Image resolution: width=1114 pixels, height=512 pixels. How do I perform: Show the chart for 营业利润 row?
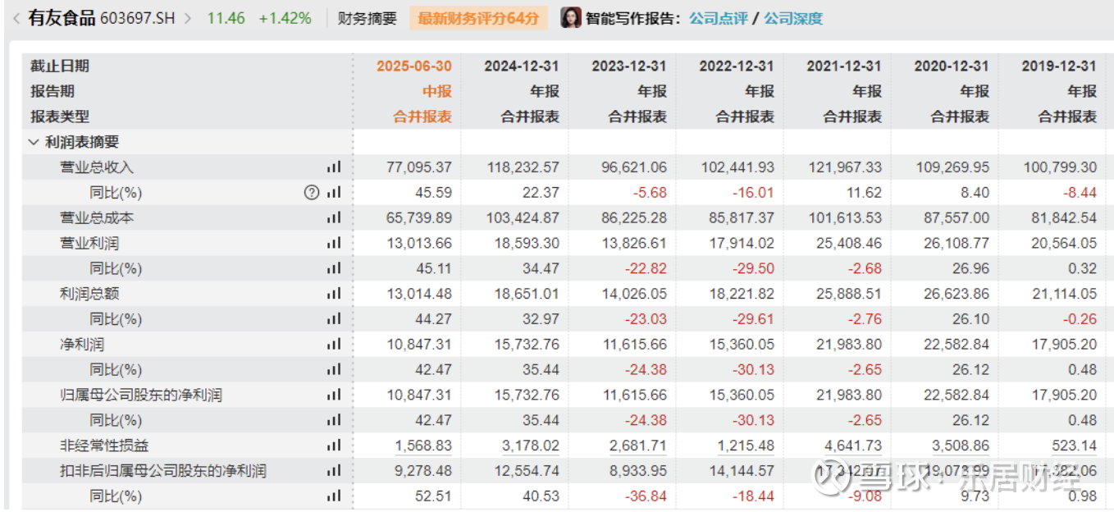[x=333, y=244]
